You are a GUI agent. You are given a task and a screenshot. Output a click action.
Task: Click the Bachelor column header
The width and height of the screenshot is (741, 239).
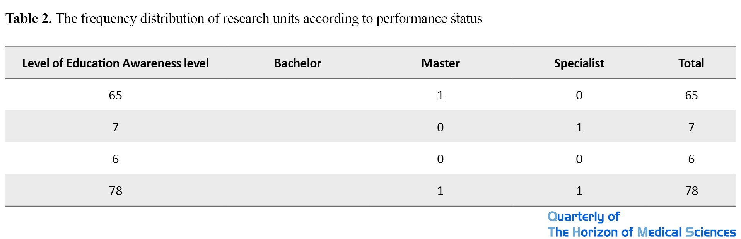point(297,63)
